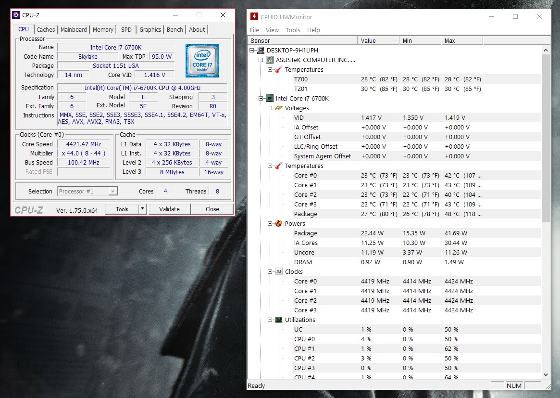Click the CPU-Z title bar app icon
This screenshot has width=560, height=398.
click(x=16, y=15)
